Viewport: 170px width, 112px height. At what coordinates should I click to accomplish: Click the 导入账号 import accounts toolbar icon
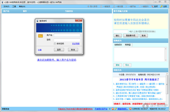coord(88,7)
